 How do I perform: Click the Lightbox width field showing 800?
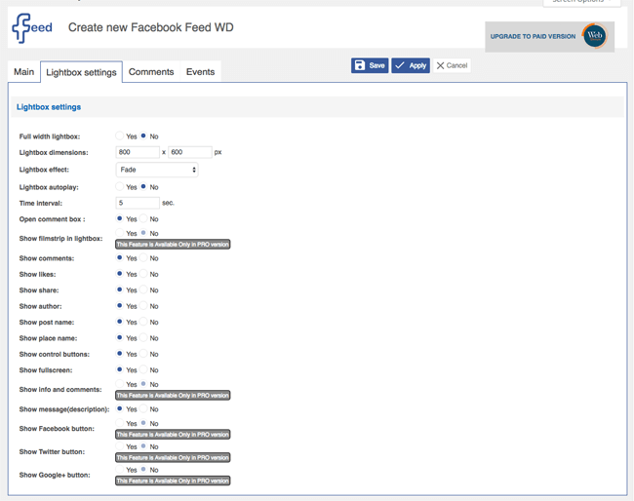coord(137,152)
